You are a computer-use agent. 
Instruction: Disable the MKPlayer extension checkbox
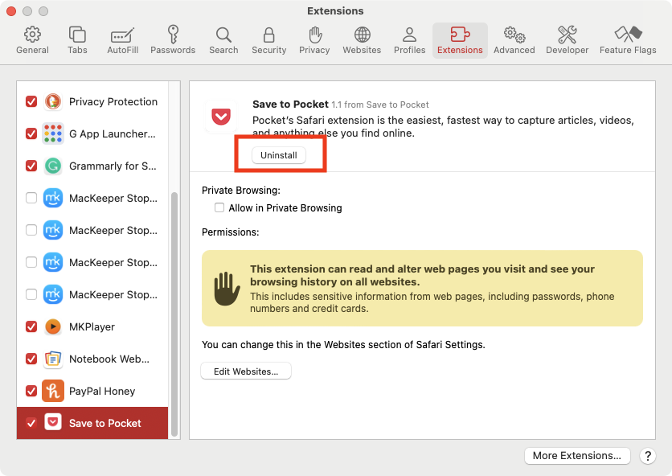[31, 326]
